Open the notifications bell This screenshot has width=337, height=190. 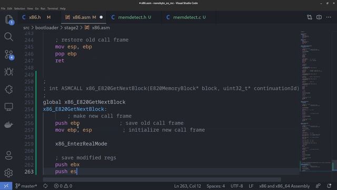pos(329,186)
